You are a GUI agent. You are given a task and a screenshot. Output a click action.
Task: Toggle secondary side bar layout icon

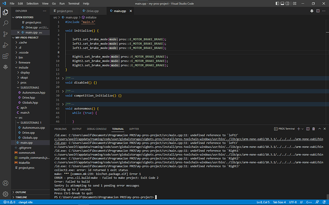[x=288, y=3]
